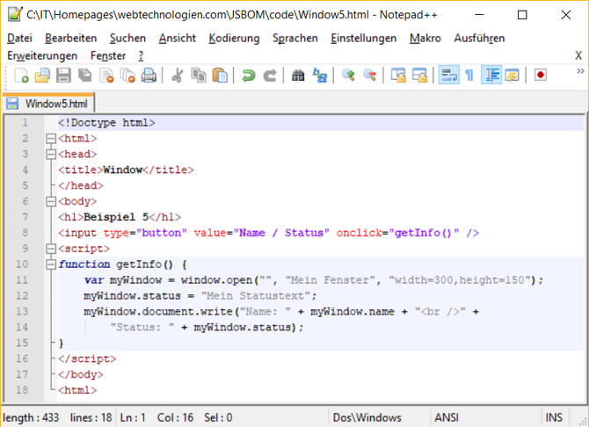Open the Bearbeiten menu
589x427 pixels.
point(70,39)
